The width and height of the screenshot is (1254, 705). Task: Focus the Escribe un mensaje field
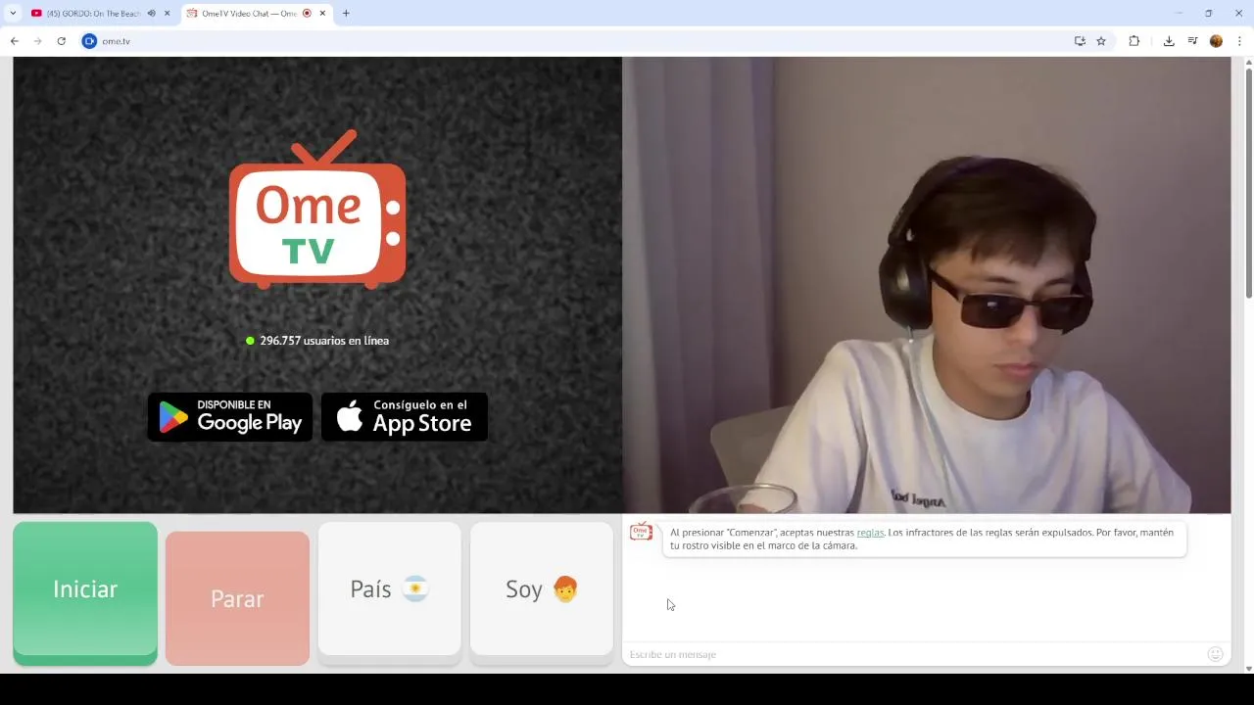(911, 654)
